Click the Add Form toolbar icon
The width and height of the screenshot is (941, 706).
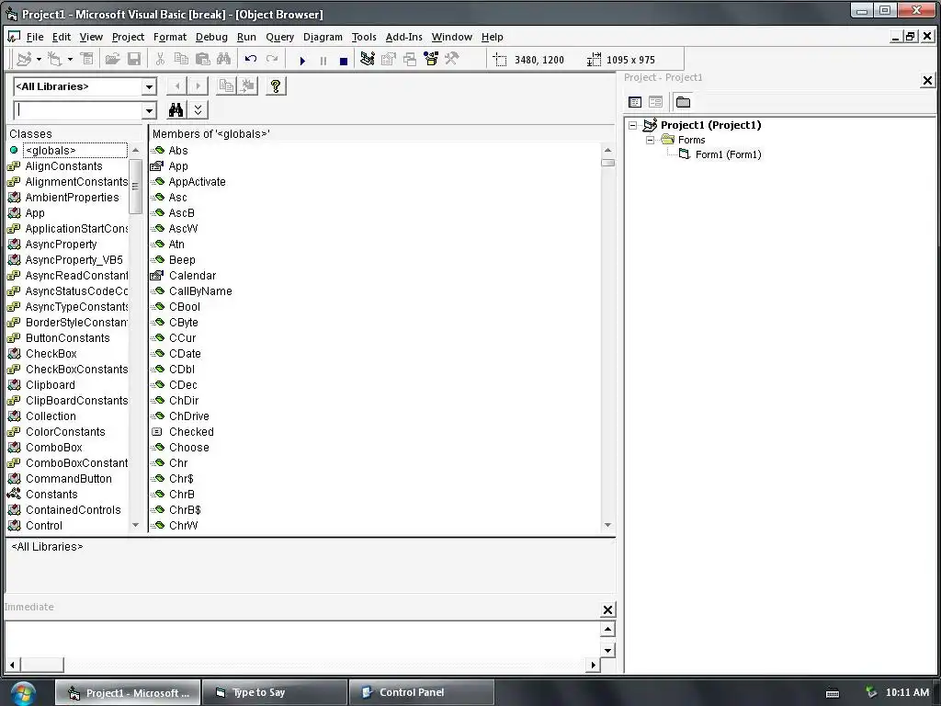tap(54, 59)
